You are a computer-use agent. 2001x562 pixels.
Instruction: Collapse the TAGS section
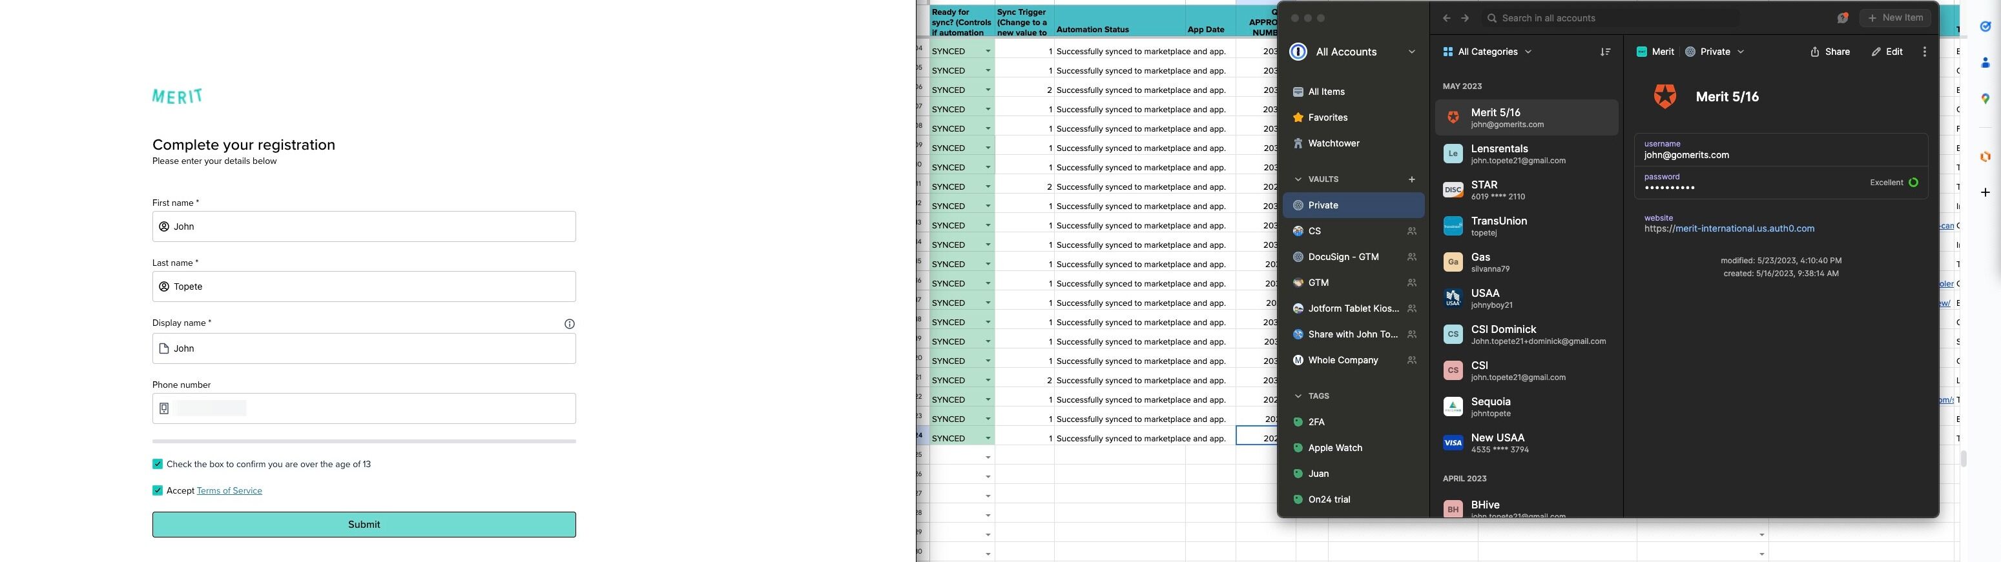(1298, 396)
